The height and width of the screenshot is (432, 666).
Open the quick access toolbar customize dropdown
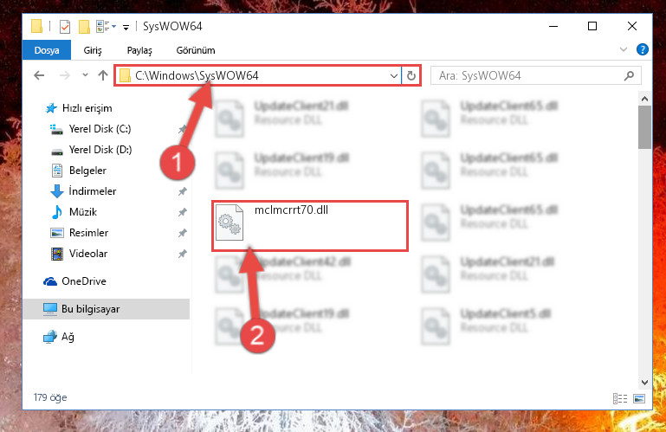[126, 28]
